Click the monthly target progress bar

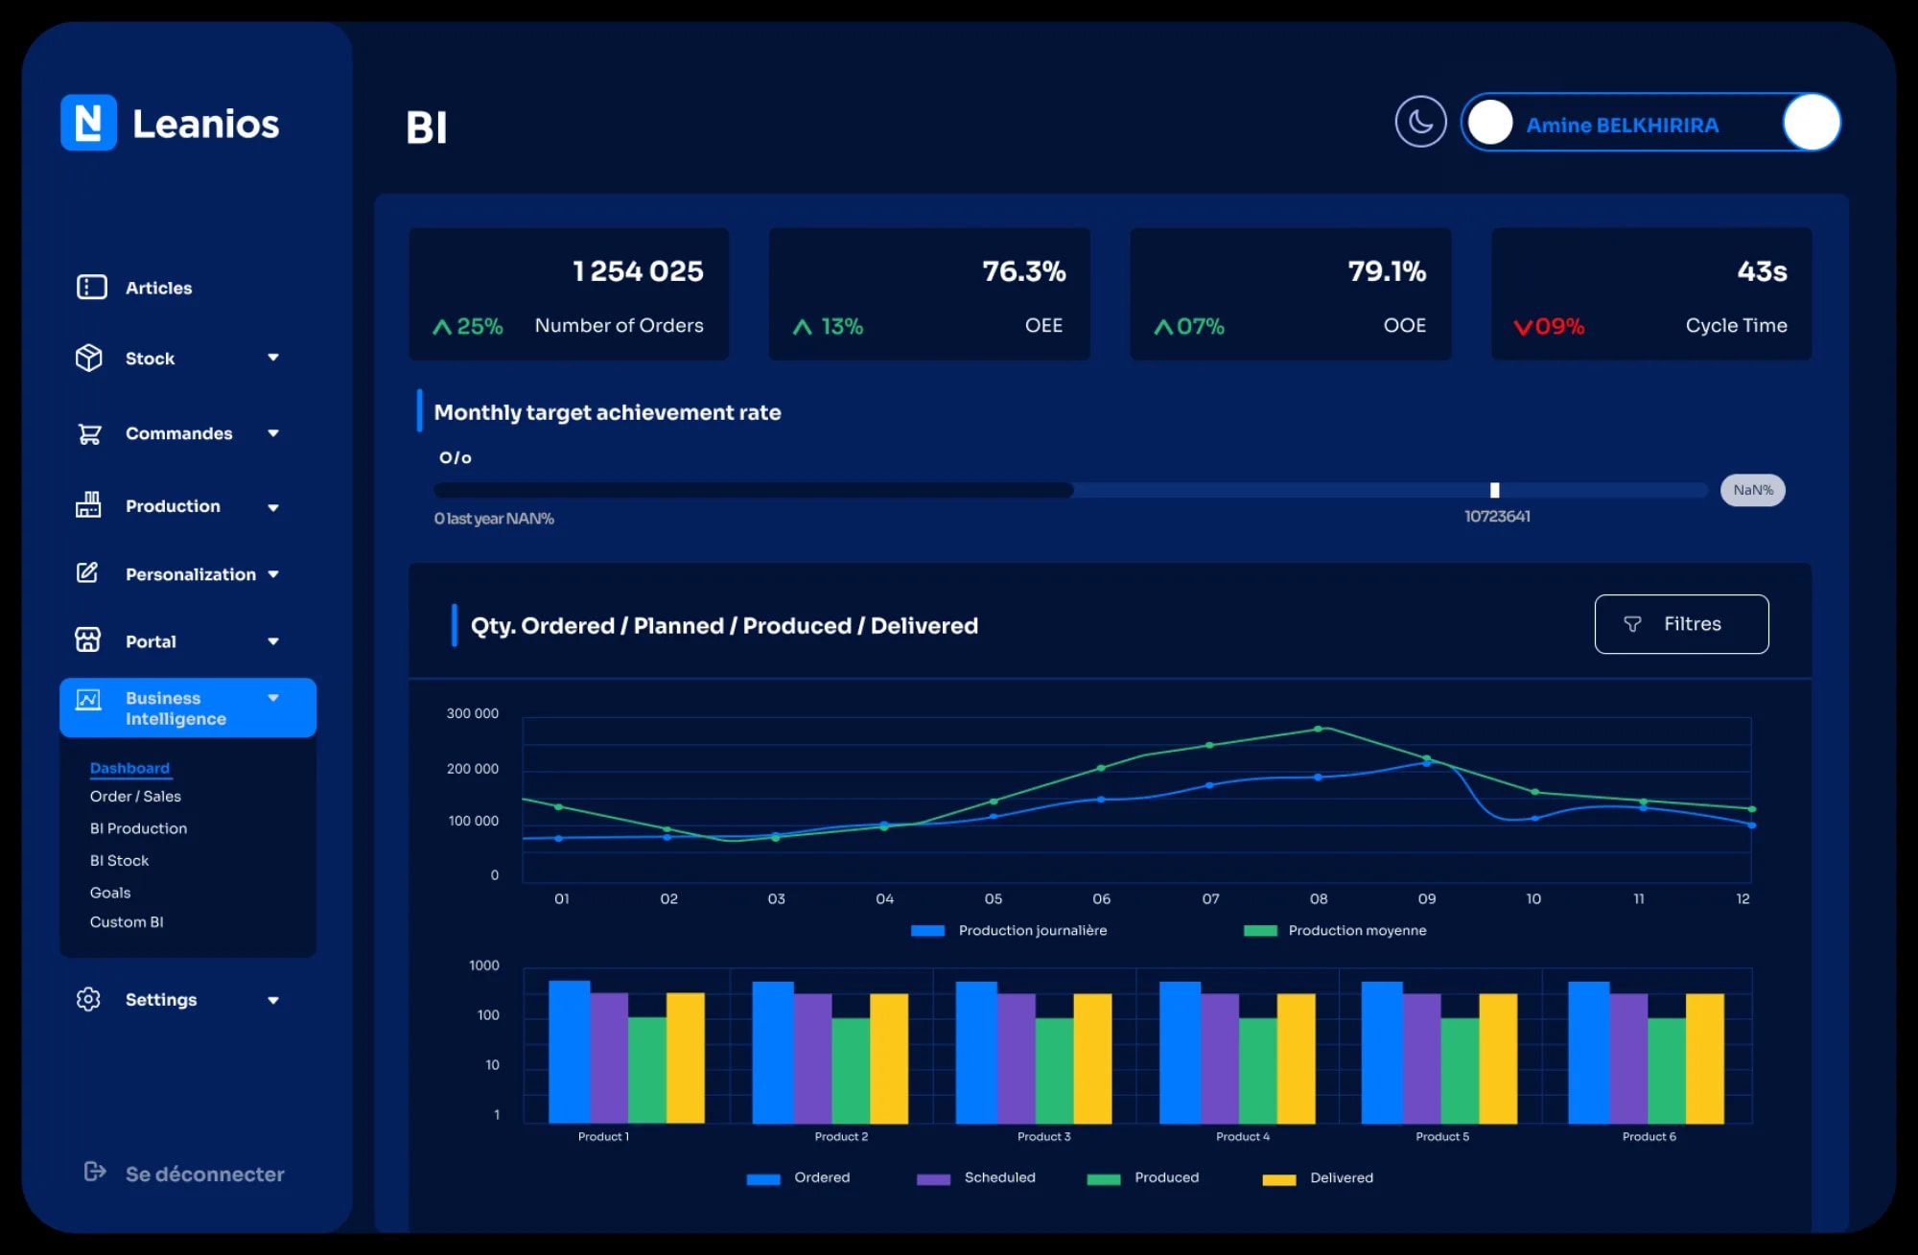click(1070, 490)
